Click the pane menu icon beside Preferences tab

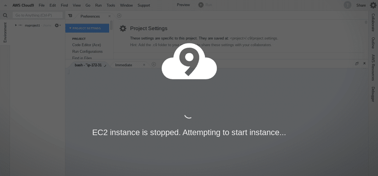pos(70,16)
